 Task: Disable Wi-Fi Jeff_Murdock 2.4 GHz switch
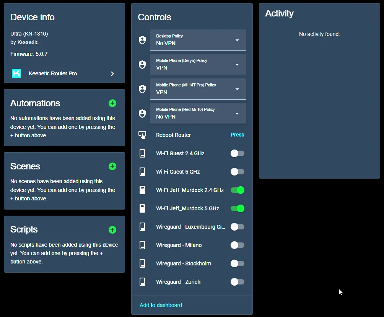click(237, 190)
